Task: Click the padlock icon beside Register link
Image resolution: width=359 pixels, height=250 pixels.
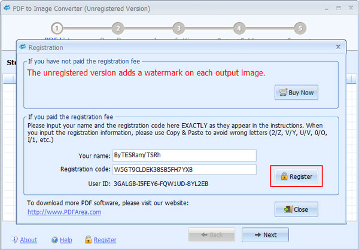Action: coord(89,240)
